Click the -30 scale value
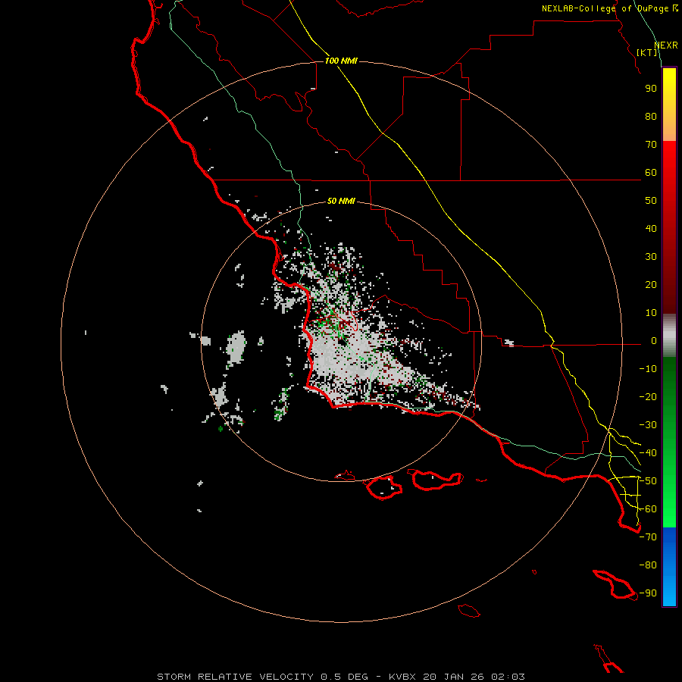This screenshot has height=682, width=682. pyautogui.click(x=648, y=425)
